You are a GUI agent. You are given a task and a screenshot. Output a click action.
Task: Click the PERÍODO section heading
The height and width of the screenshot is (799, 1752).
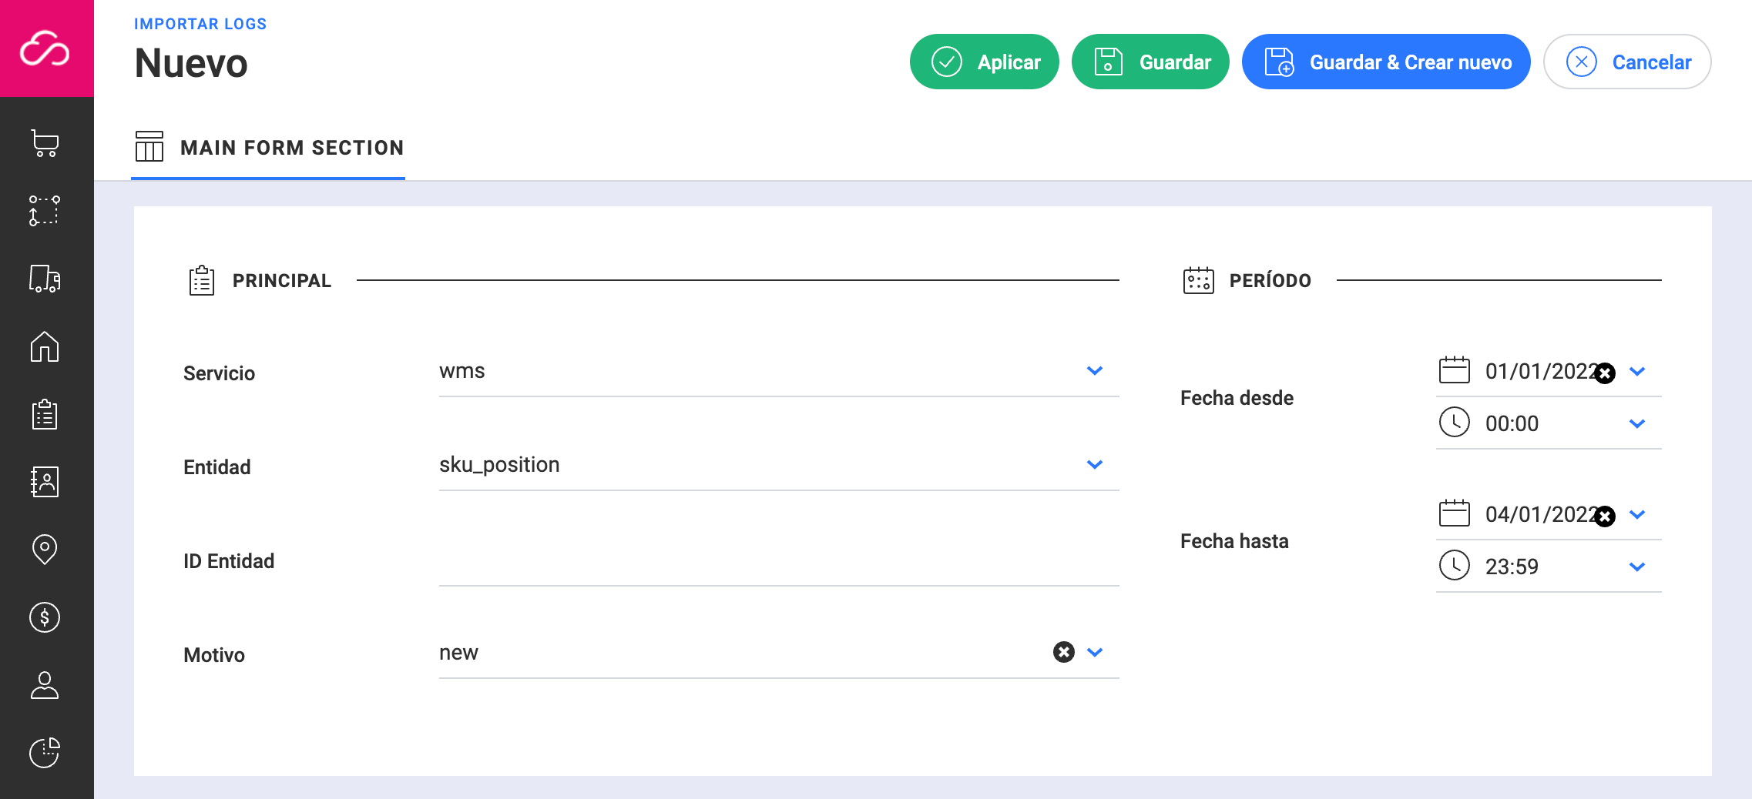tap(1270, 280)
